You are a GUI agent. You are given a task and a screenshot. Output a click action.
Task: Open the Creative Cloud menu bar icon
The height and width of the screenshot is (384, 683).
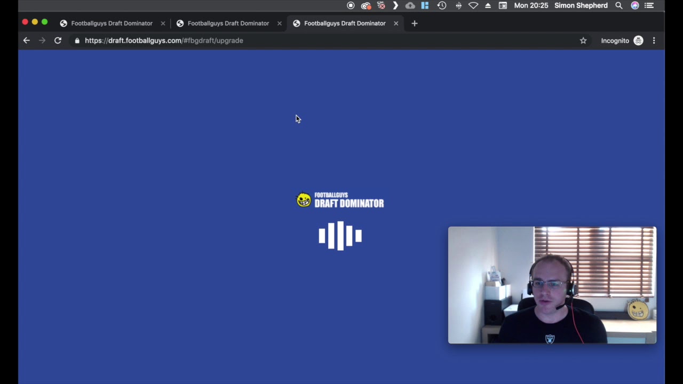tap(366, 5)
